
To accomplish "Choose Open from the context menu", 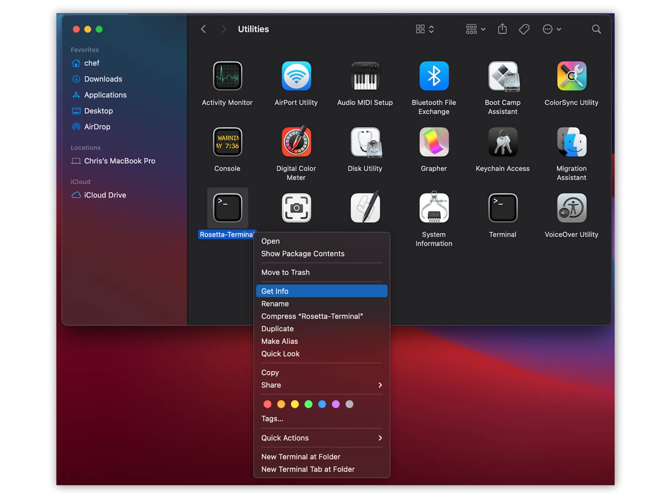I will point(322,241).
